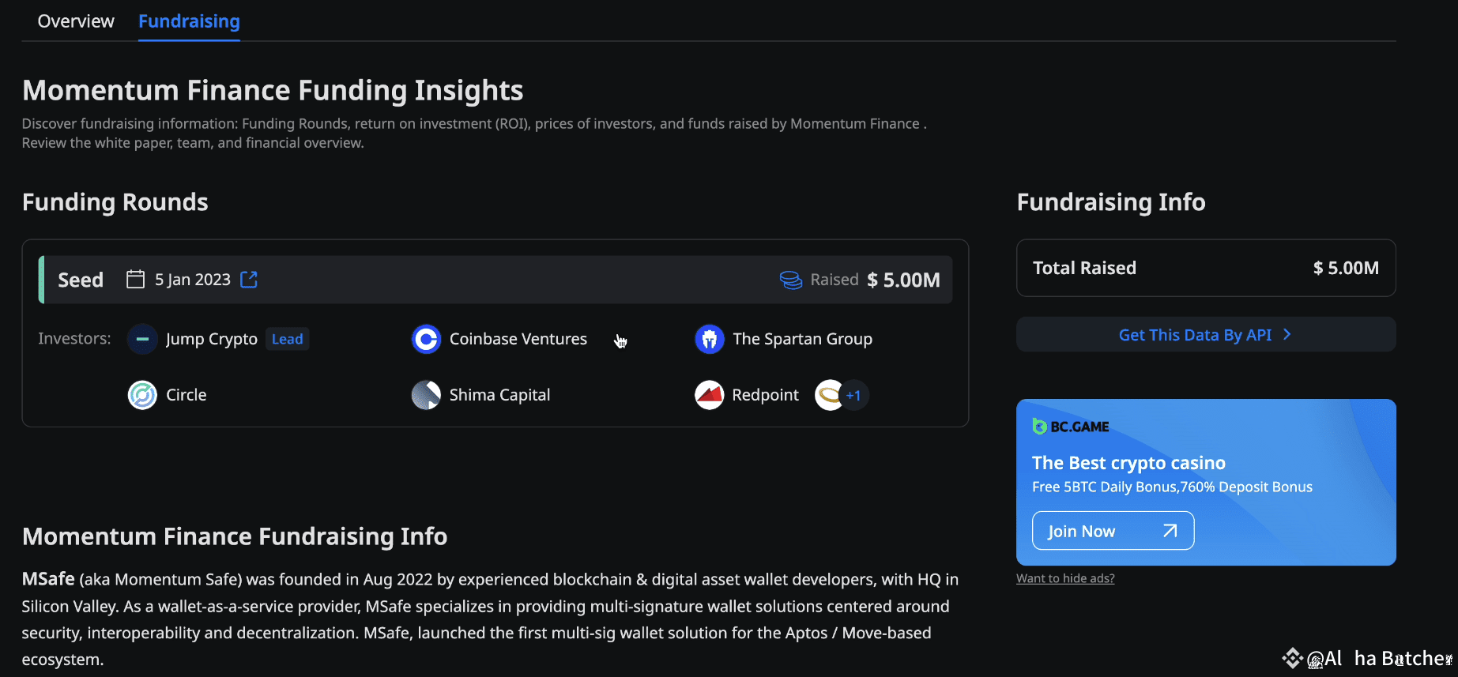Click the Jump Crypto logo icon
This screenshot has height=677, width=1458.
142,339
